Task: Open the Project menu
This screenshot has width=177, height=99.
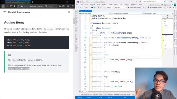Action: [x=92, y=5]
